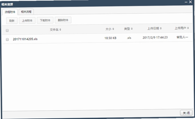Sort by 上传日期 column arrow
Image resolution: width=195 pixels, height=119 pixels.
tap(161, 28)
